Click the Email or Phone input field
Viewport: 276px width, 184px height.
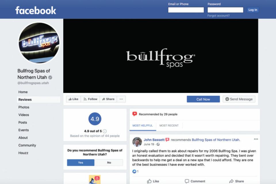tap(186, 10)
